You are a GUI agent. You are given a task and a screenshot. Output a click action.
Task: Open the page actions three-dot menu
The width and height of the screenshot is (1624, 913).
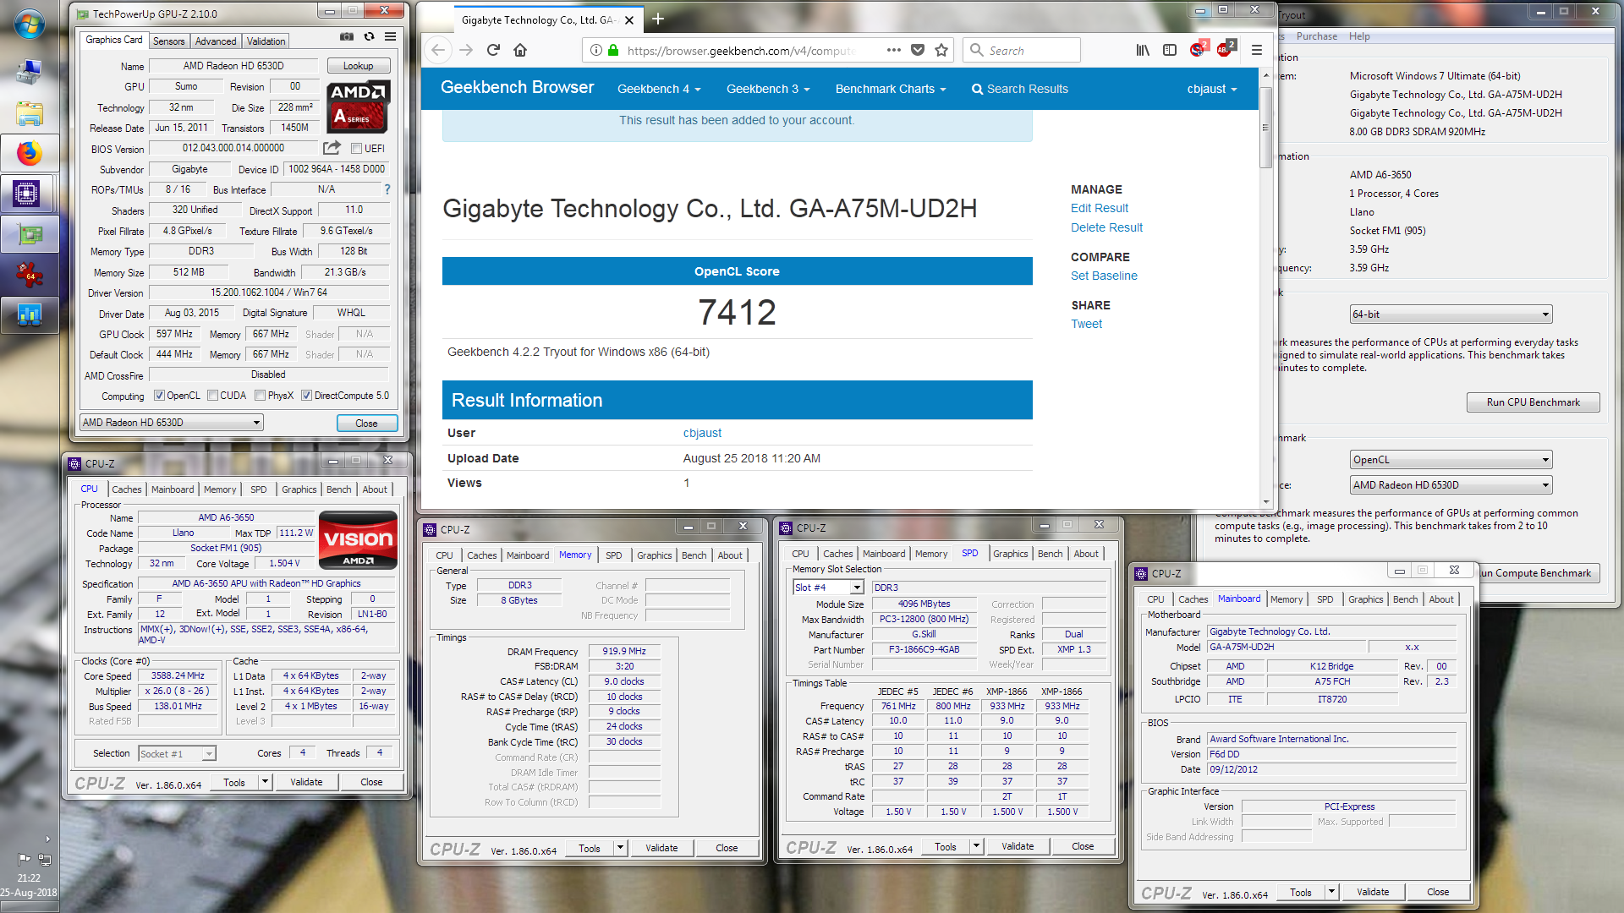point(893,50)
